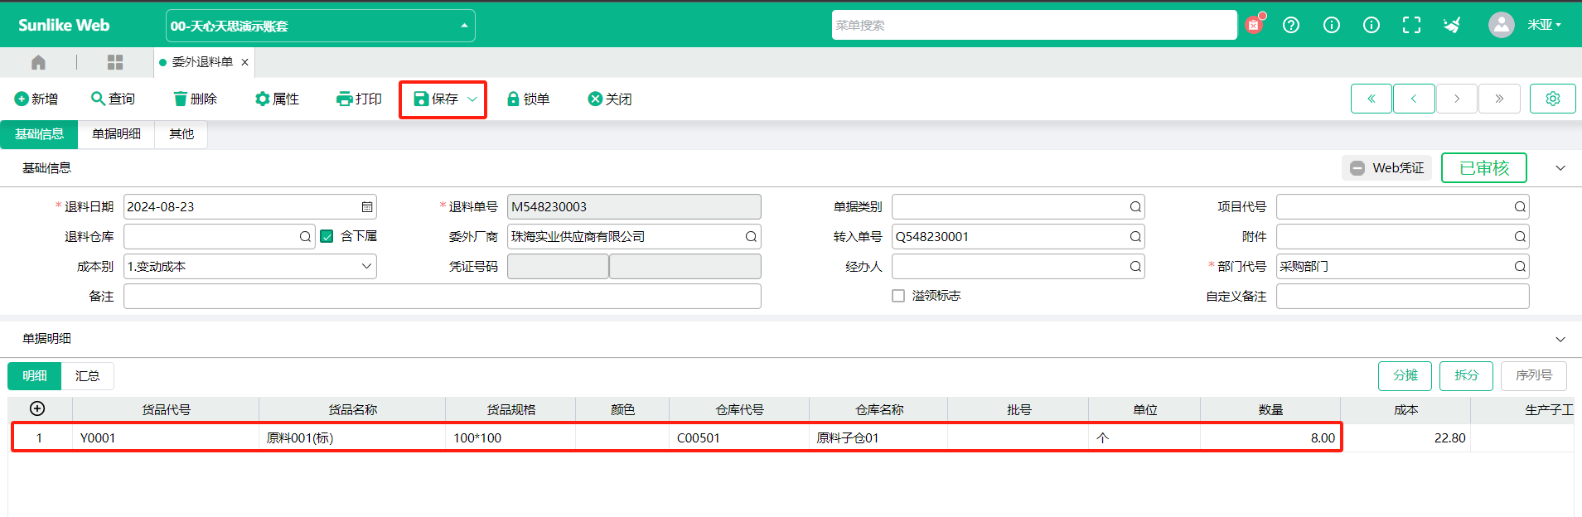
Task: Click into the 自定义备注 field
Action: (1402, 297)
